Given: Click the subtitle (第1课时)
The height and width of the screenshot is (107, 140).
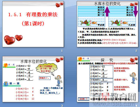Looking at the screenshot, I should 33,24.
